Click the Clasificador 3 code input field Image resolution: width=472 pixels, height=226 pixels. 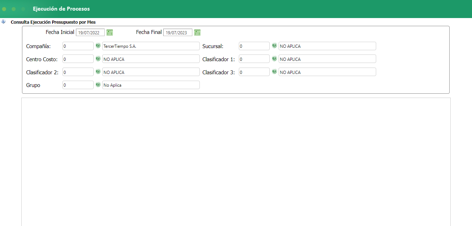pyautogui.click(x=254, y=72)
